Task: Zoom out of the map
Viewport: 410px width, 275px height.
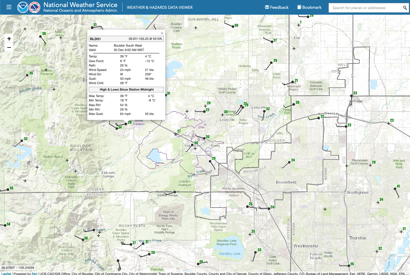Action: click(9, 47)
